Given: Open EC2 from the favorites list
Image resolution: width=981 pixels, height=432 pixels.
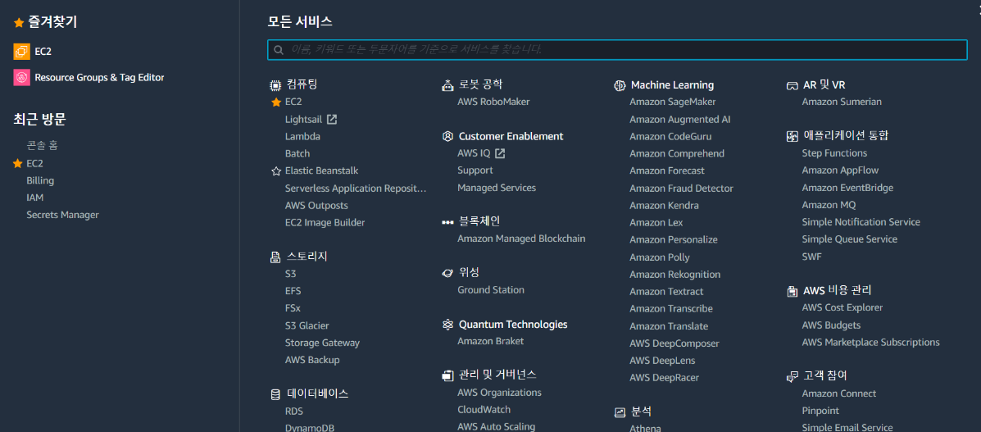Looking at the screenshot, I should click(43, 52).
